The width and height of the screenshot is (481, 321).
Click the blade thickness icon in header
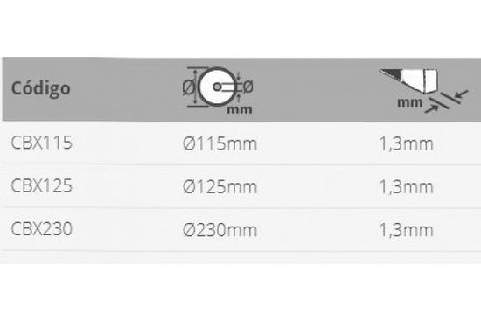423,91
